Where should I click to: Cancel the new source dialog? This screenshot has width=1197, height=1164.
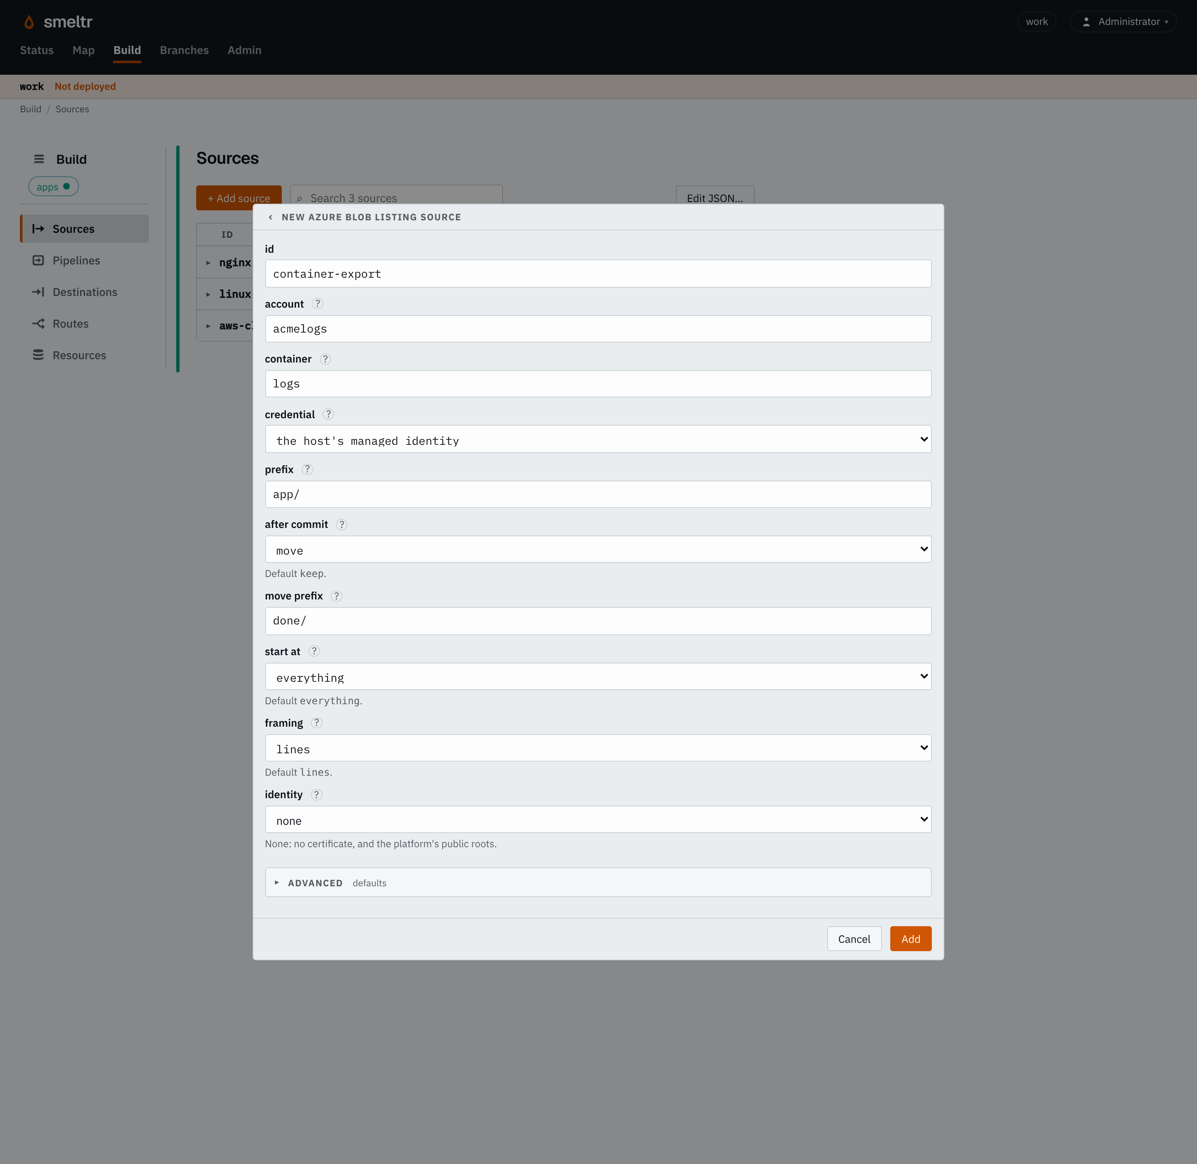click(854, 938)
